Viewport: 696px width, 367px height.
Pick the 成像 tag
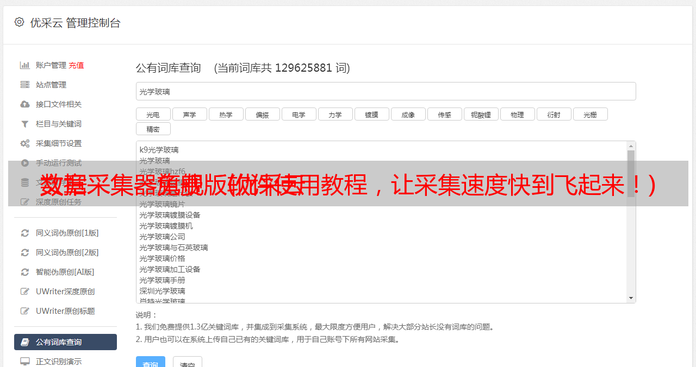[x=408, y=114]
